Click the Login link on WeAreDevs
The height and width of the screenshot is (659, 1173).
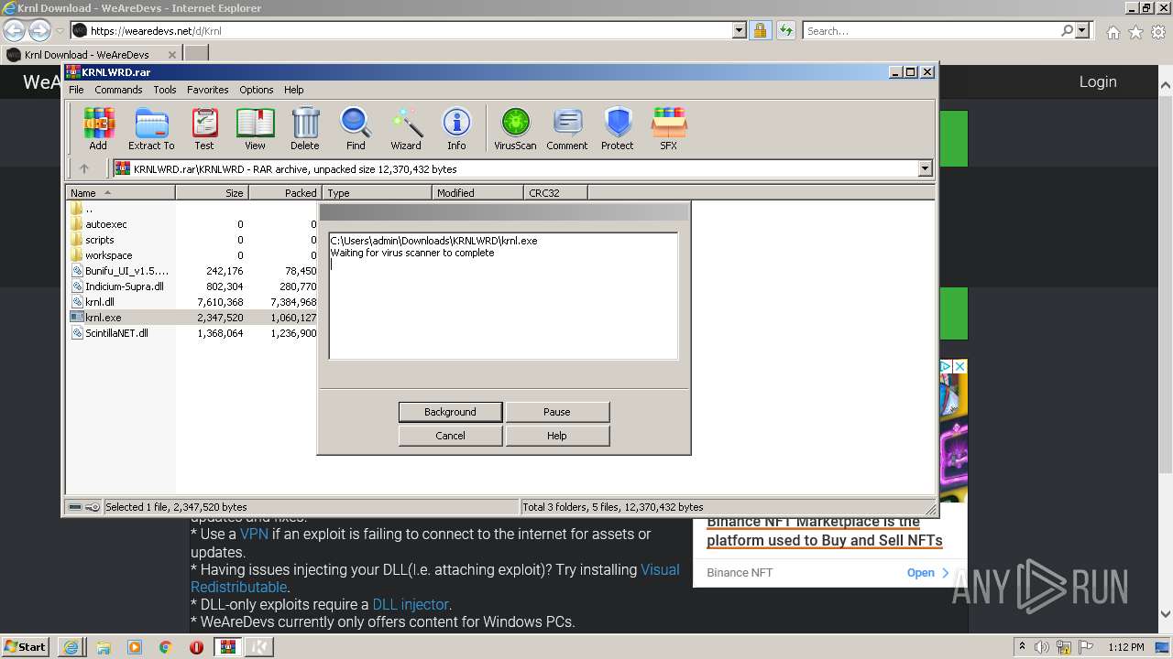coord(1098,81)
